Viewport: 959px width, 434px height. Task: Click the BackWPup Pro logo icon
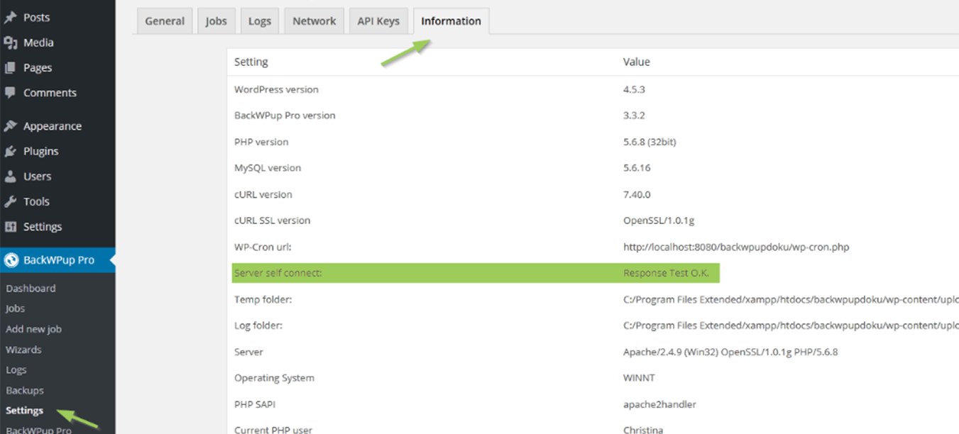point(11,260)
